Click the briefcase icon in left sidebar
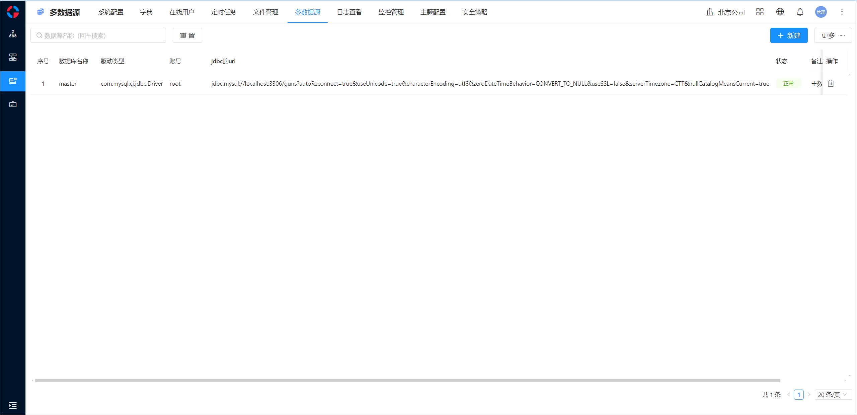 point(13,104)
